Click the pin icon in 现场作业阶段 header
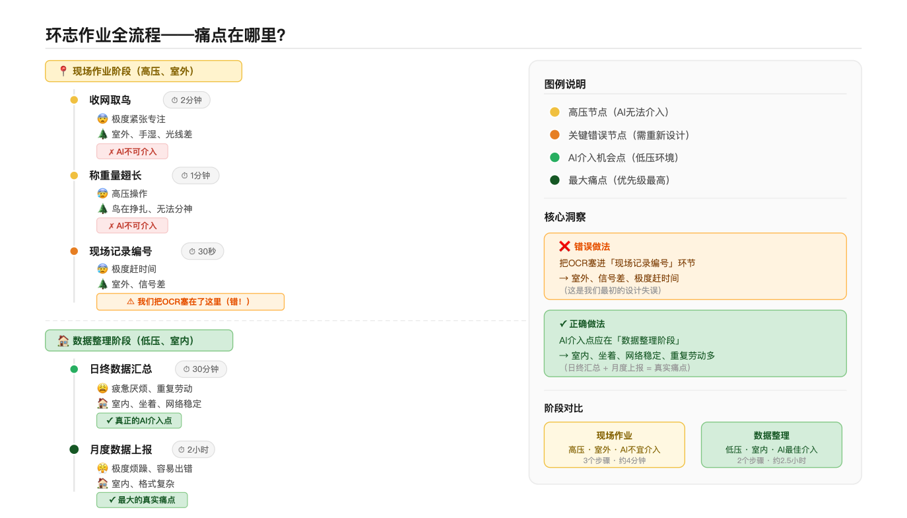The height and width of the screenshot is (518, 907). pyautogui.click(x=63, y=71)
